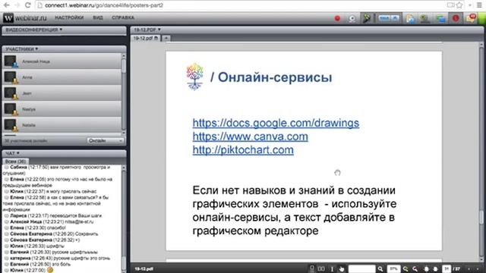This screenshot has width=486, height=273.
Task: Click the current page number field
Action: (447, 269)
